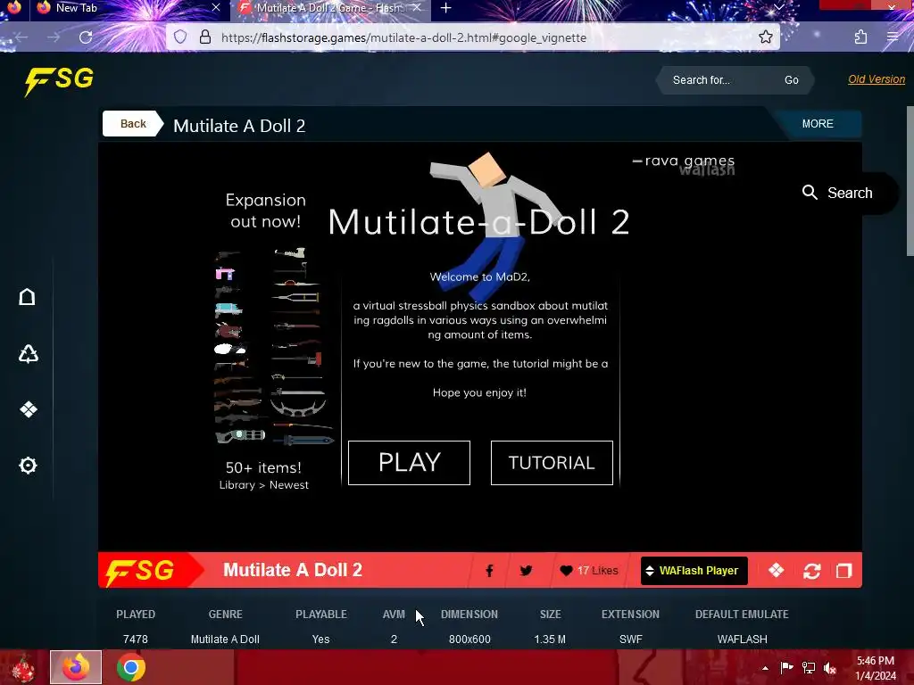Open fullscreen window icon in red bar

click(843, 571)
